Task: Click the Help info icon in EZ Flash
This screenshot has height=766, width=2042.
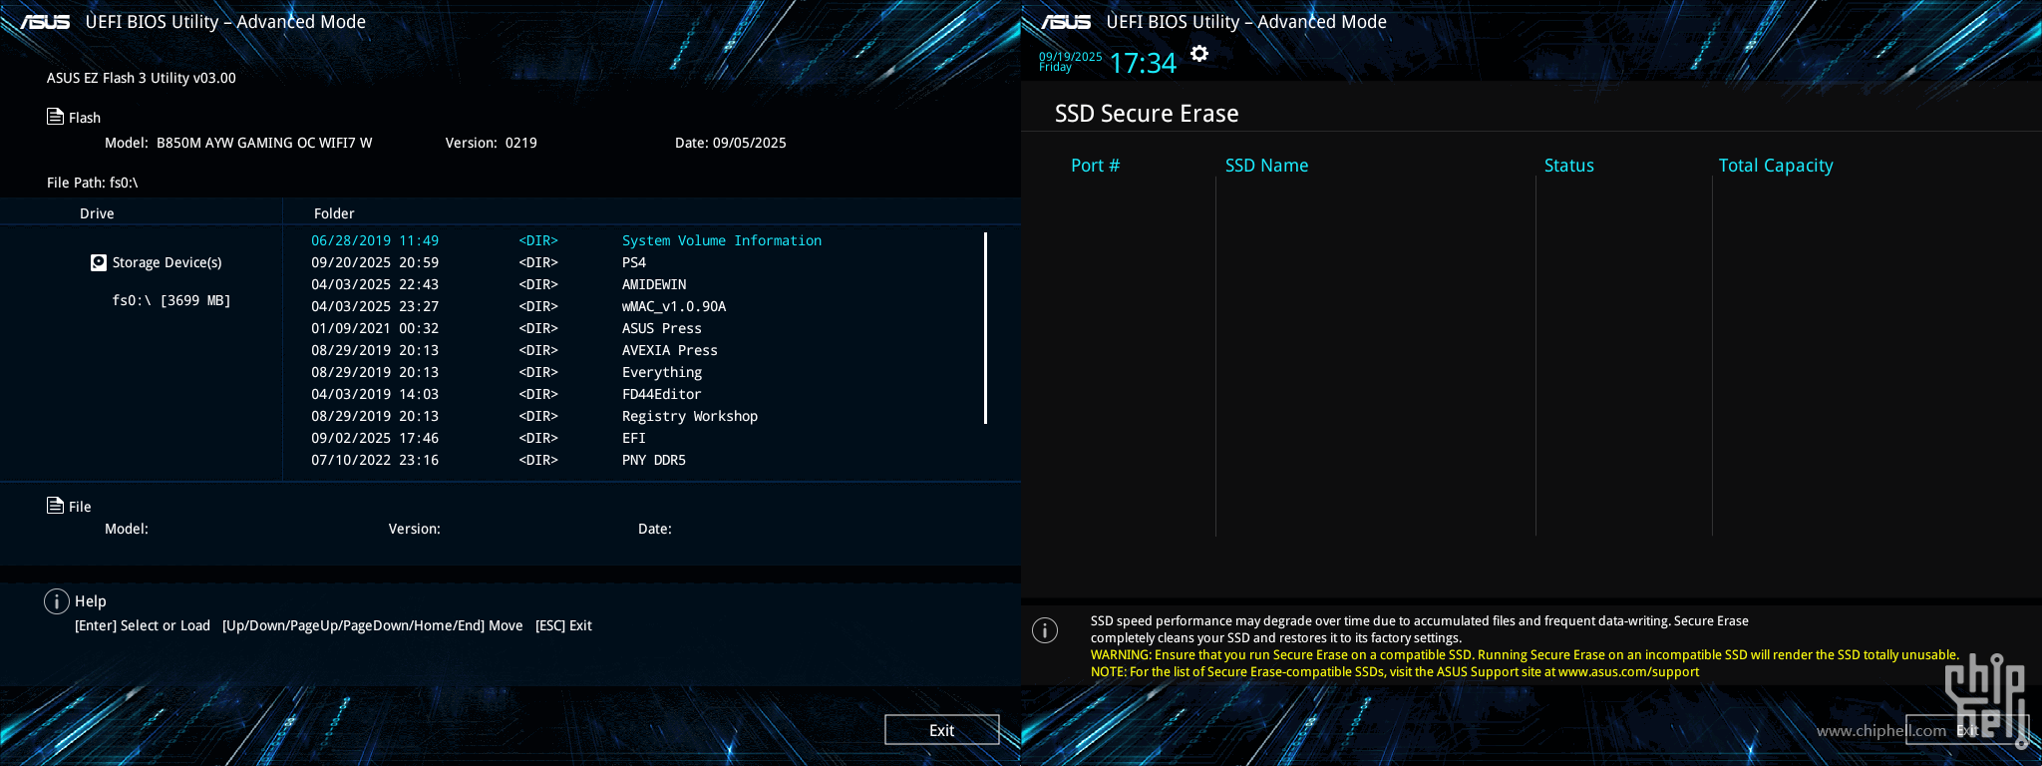Action: [57, 601]
